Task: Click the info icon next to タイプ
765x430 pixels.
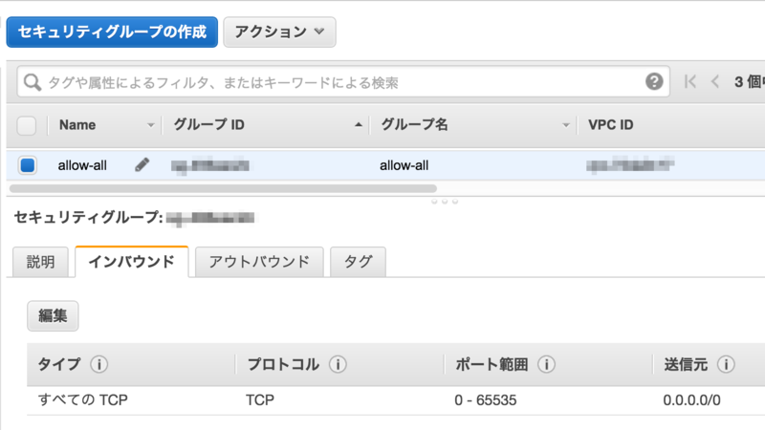Action: [x=98, y=365]
